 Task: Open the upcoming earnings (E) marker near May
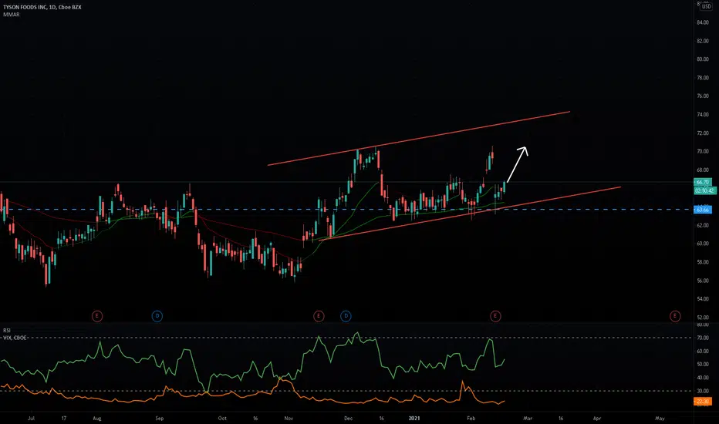point(675,316)
